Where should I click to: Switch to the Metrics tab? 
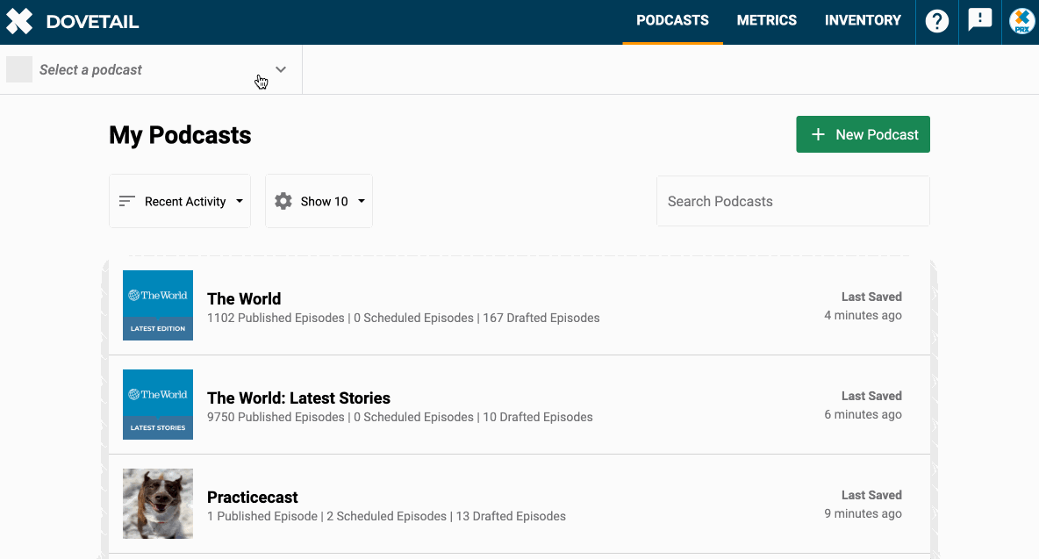(767, 20)
